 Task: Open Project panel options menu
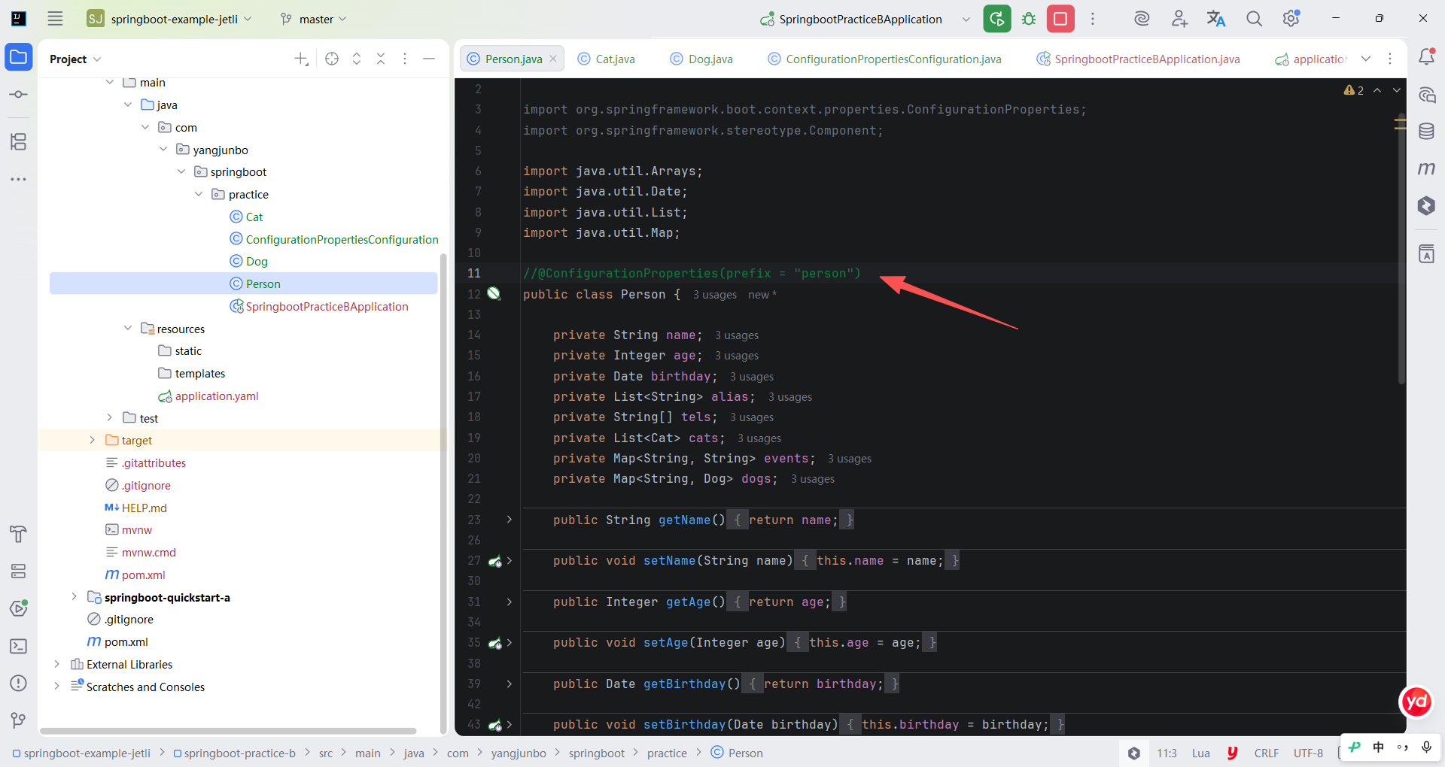pyautogui.click(x=405, y=59)
